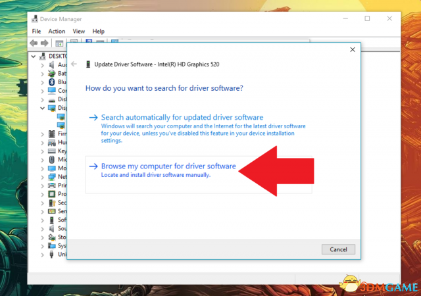Click the system devices icon beside 'Sys'
The image size is (421, 296).
pos(51,245)
